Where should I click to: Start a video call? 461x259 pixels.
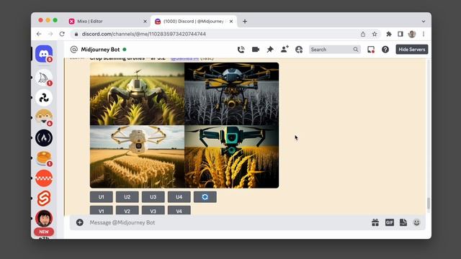(256, 50)
